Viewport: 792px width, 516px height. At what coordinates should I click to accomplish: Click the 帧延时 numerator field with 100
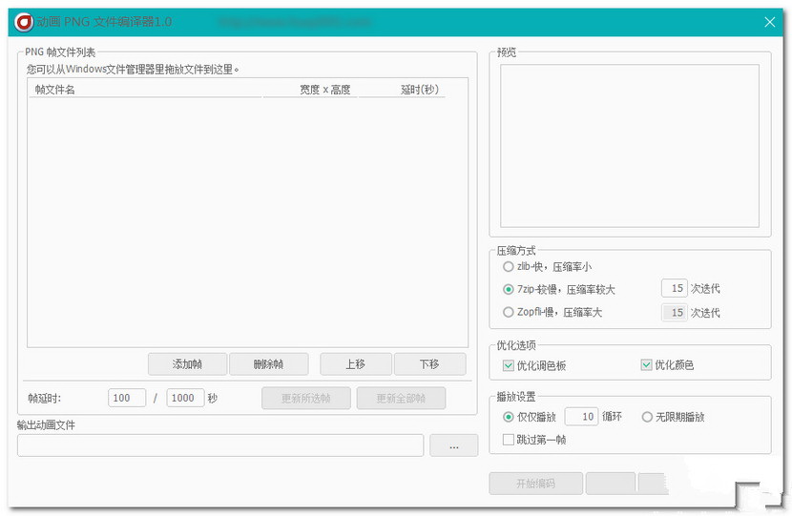pos(127,398)
